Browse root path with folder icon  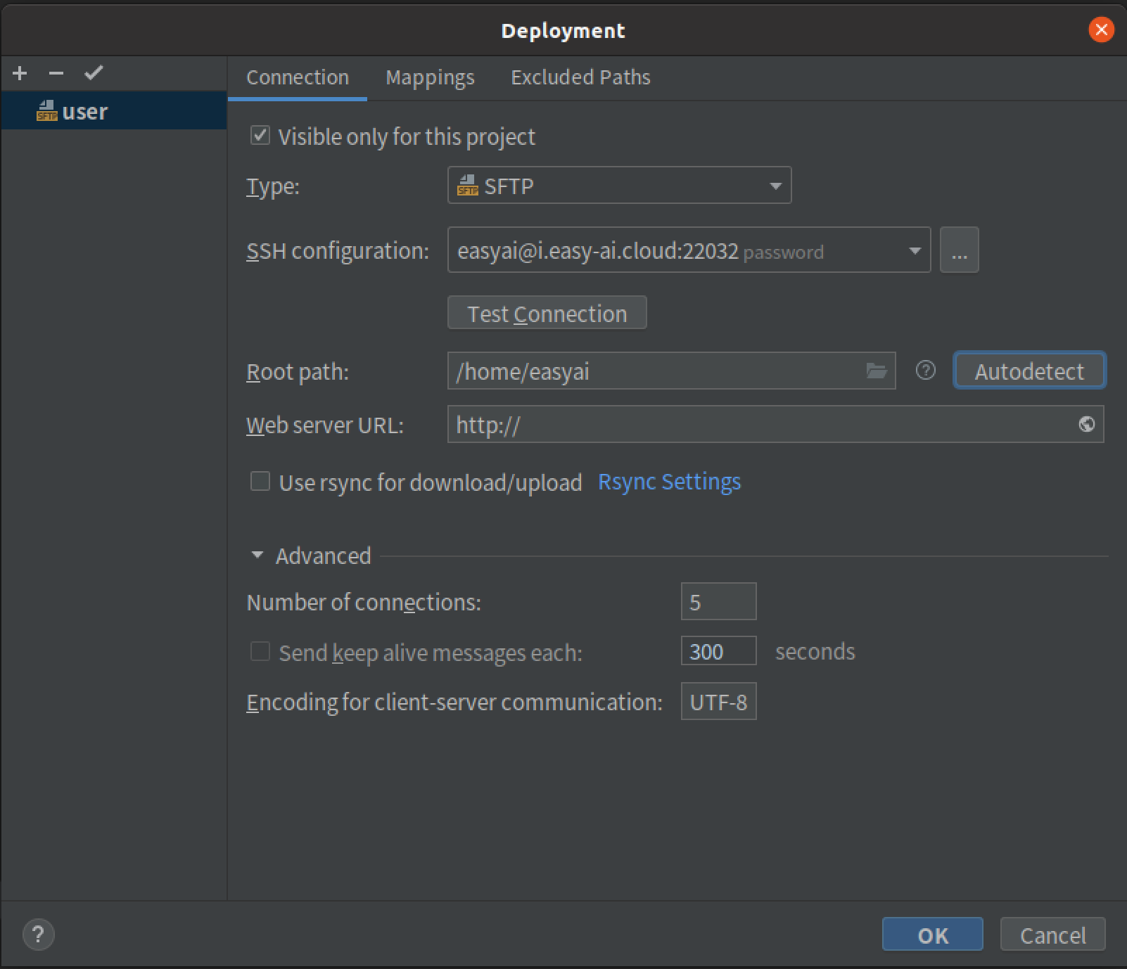(x=877, y=371)
